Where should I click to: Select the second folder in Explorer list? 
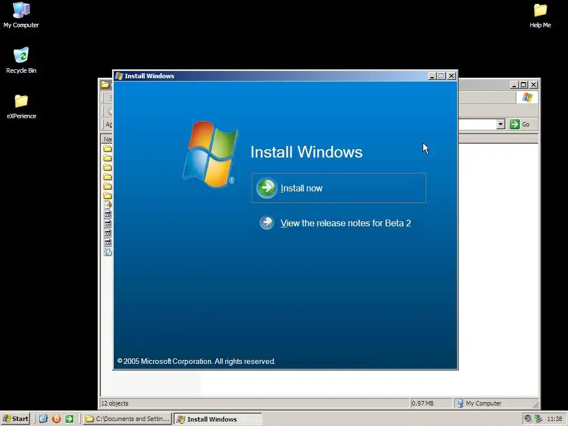click(x=108, y=158)
